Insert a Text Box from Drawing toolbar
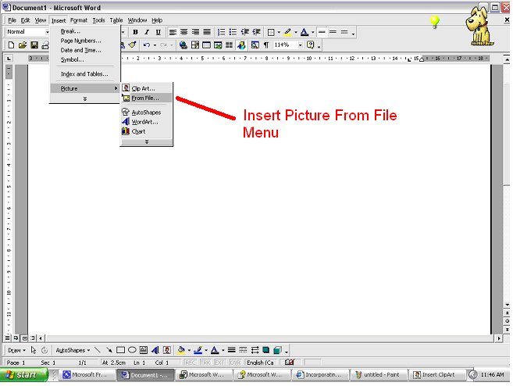This screenshot has height=386, width=513. 144,350
